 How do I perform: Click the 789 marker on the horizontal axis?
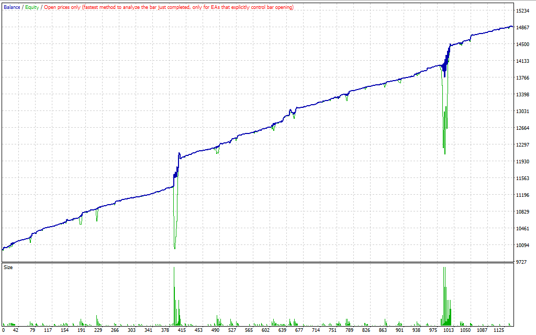tap(349, 330)
